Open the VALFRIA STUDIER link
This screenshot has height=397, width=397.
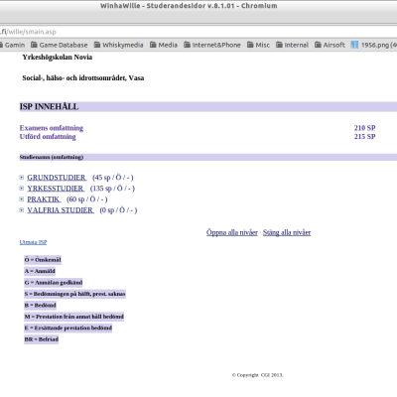pyautogui.click(x=61, y=210)
